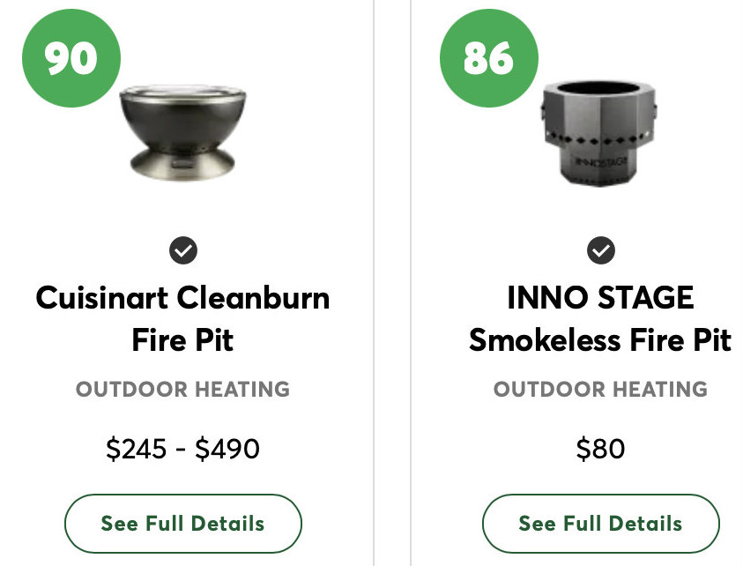Screen dimensions: 743x566
Task: See Full Details for INNO STAGE
Action: pos(600,524)
